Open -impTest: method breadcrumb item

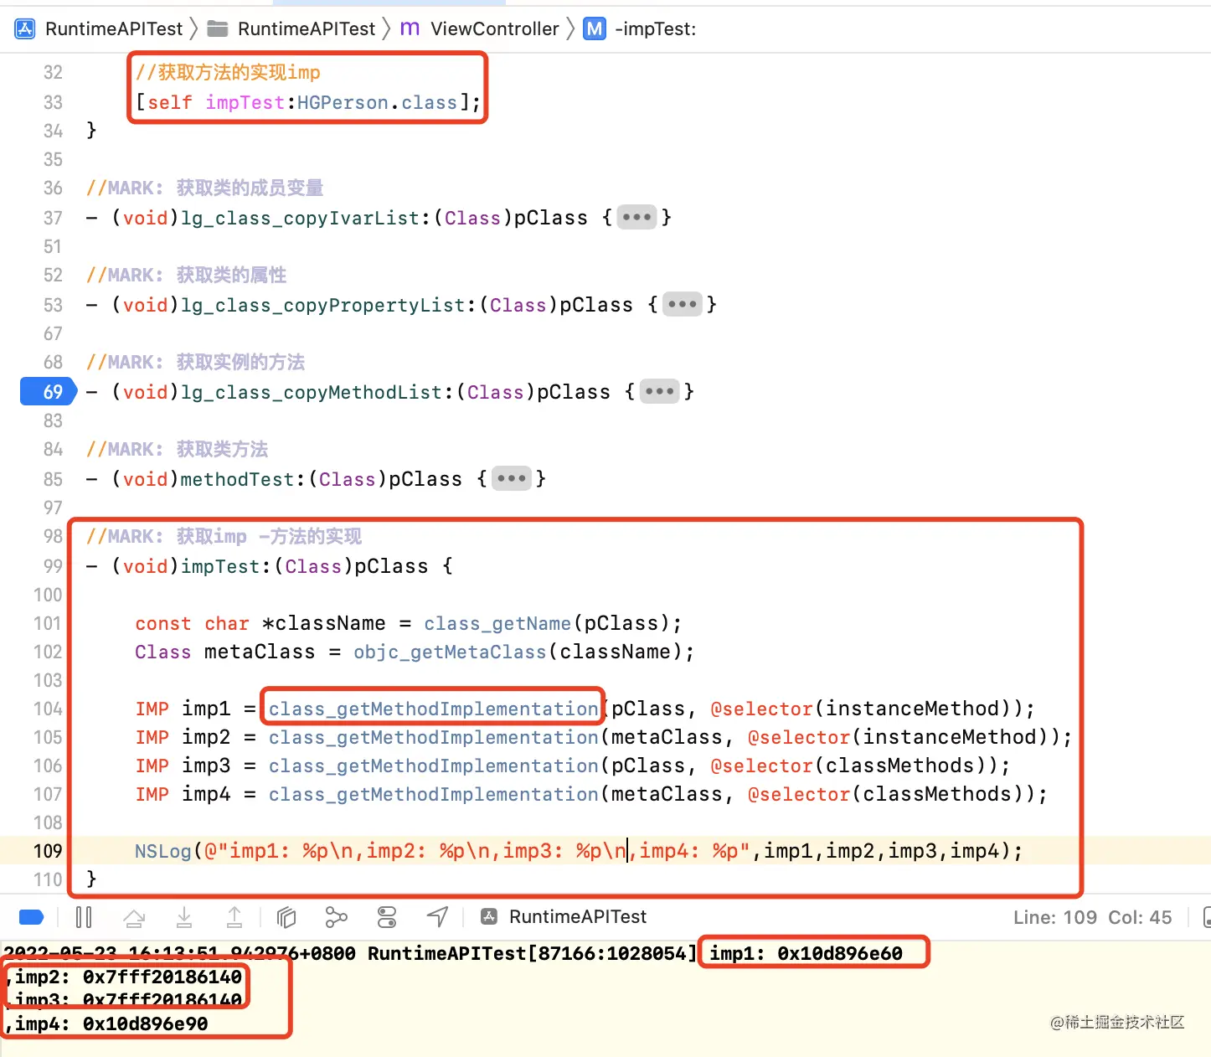[x=655, y=29]
